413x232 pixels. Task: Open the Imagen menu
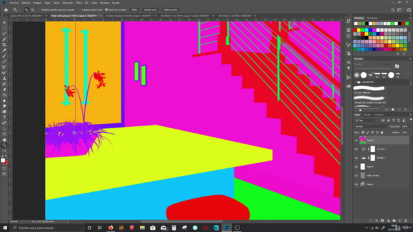[37, 3]
